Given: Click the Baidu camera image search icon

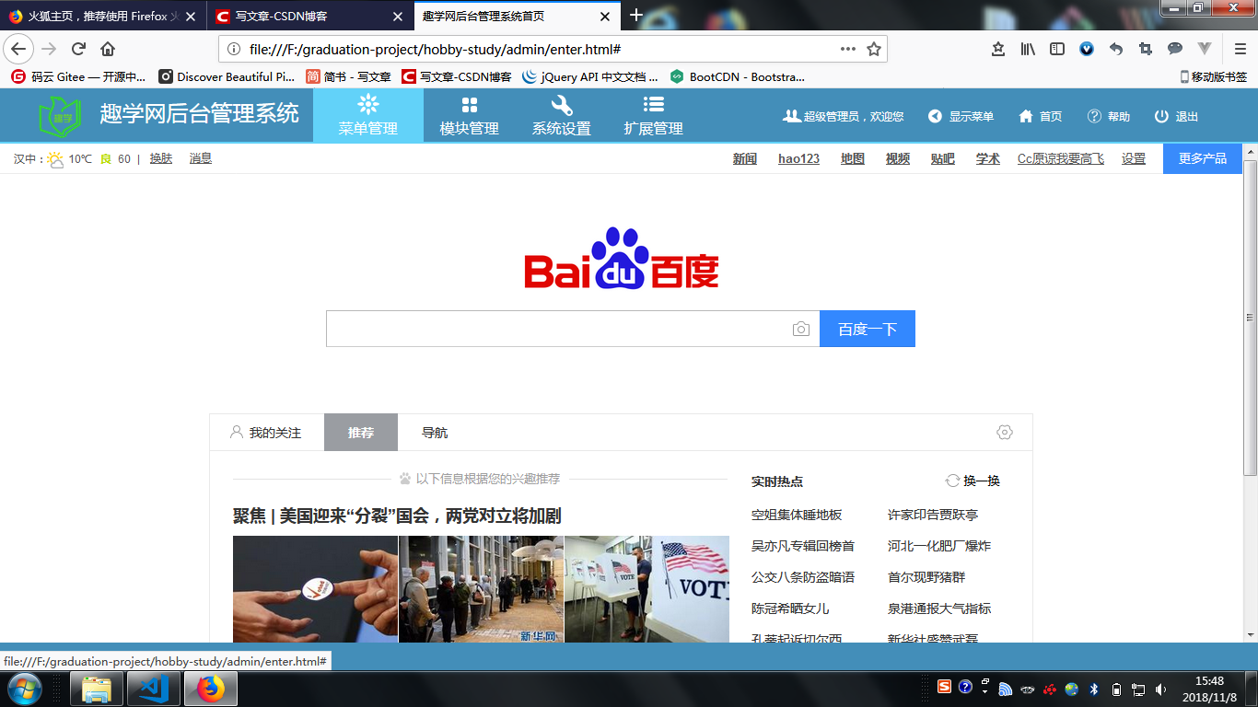Looking at the screenshot, I should tap(801, 329).
